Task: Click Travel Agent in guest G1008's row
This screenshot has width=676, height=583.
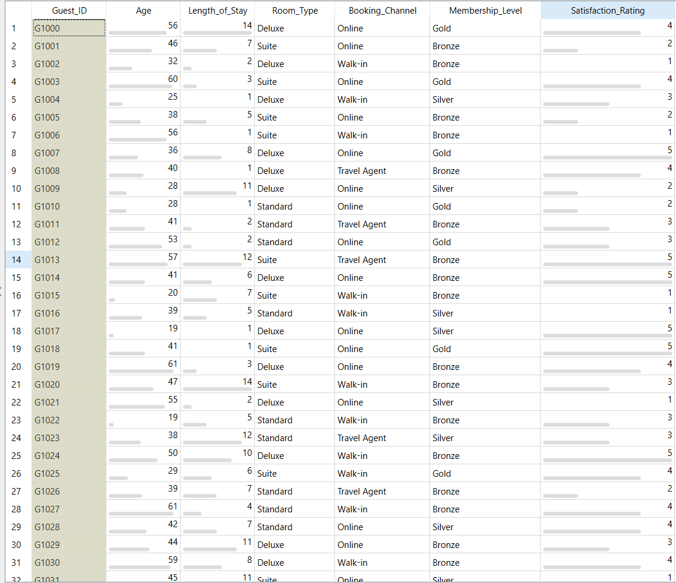Action: (362, 170)
